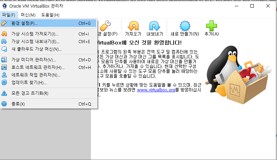Click the toolbar 환경 설정(P) wrench icon
The width and height of the screenshot is (277, 160).
[105, 26]
